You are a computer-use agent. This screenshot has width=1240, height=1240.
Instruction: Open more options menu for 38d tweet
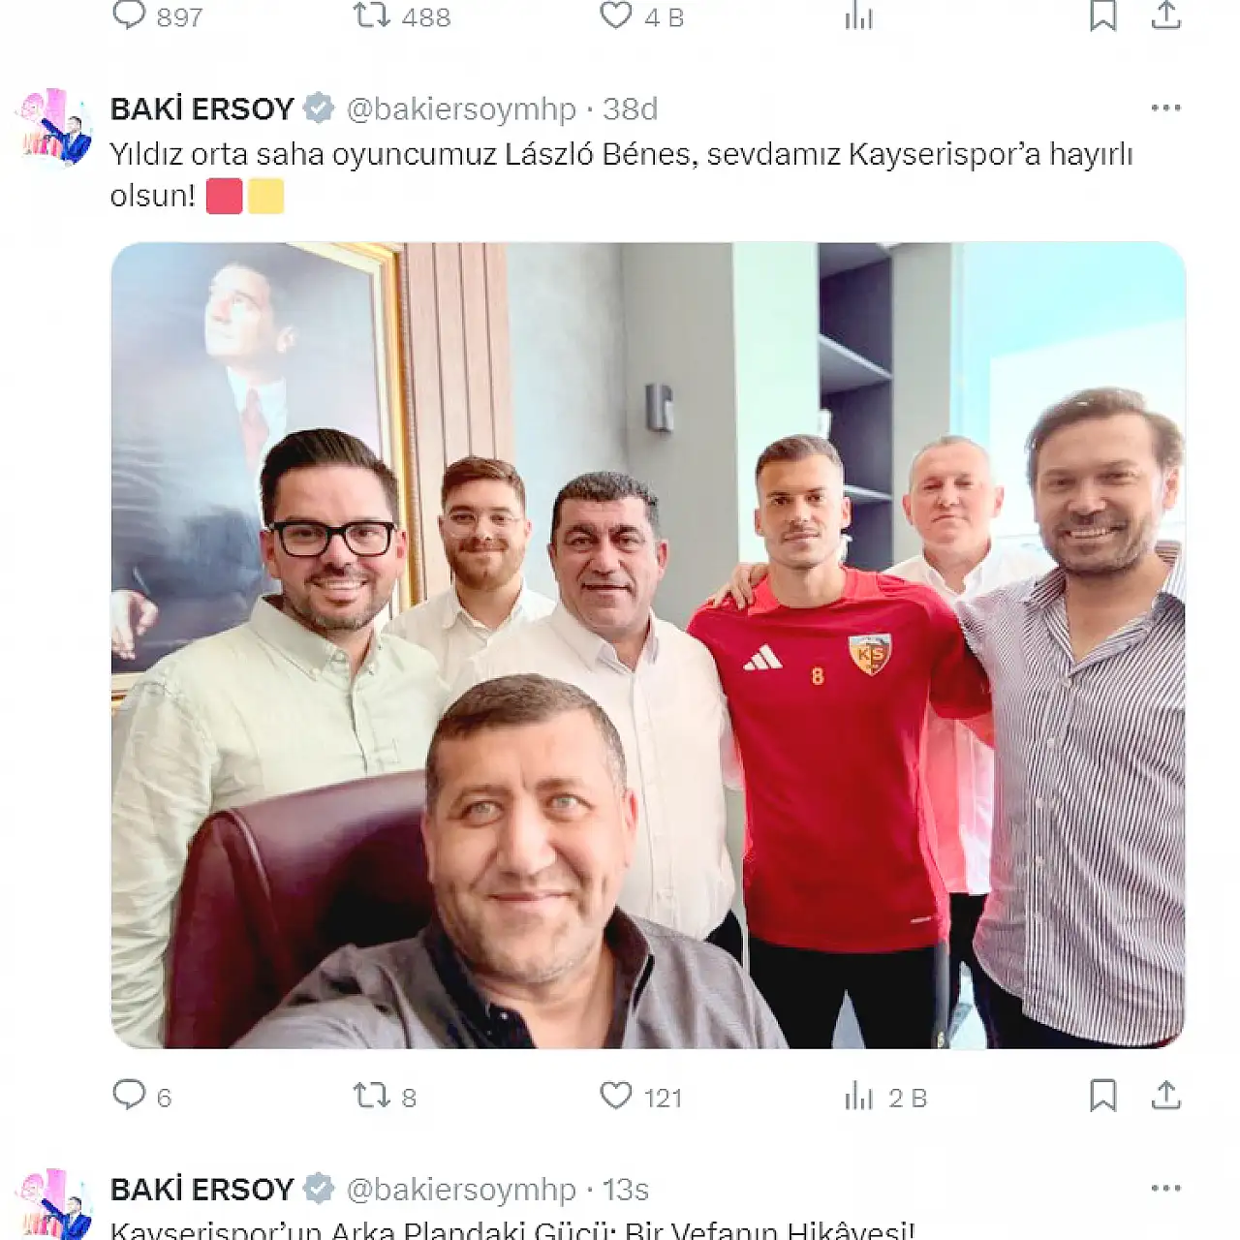(1166, 108)
